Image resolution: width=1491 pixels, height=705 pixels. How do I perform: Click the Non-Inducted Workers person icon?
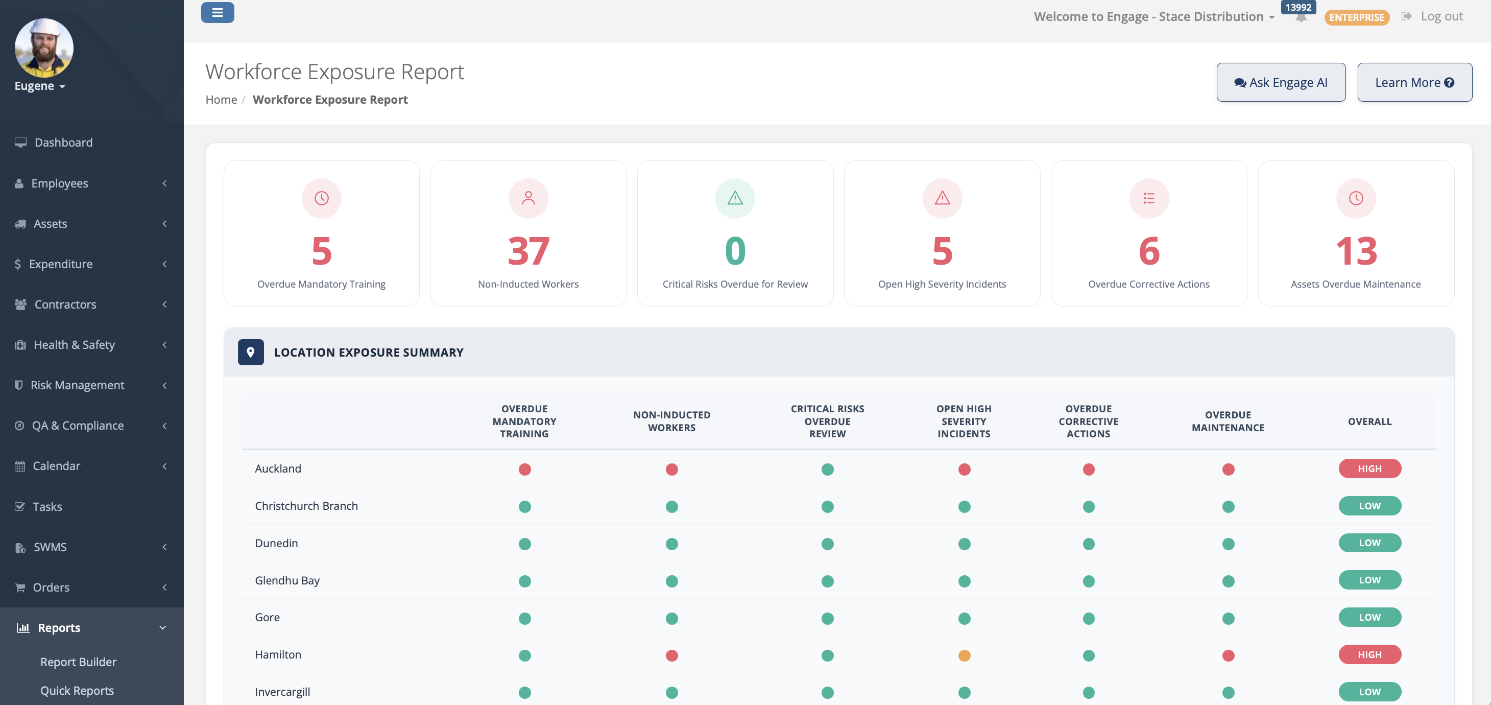pyautogui.click(x=528, y=198)
